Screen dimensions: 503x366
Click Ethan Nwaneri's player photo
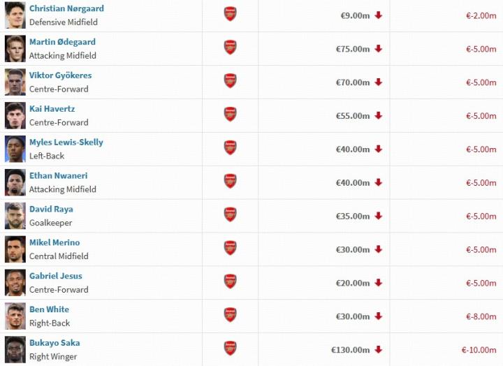(x=15, y=182)
